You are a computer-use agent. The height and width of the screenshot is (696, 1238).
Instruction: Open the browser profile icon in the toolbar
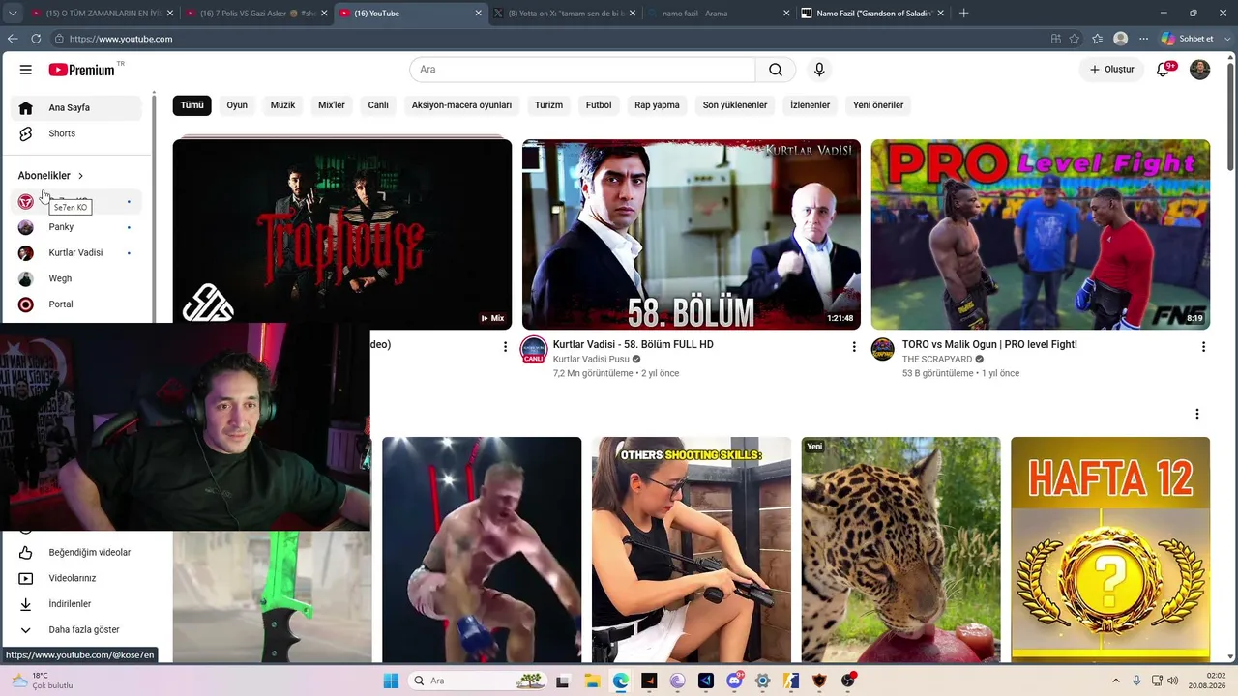click(1120, 39)
